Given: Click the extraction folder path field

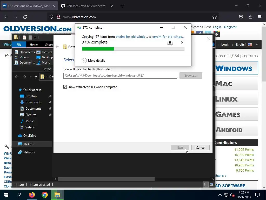Looking at the screenshot, I should tap(120, 76).
